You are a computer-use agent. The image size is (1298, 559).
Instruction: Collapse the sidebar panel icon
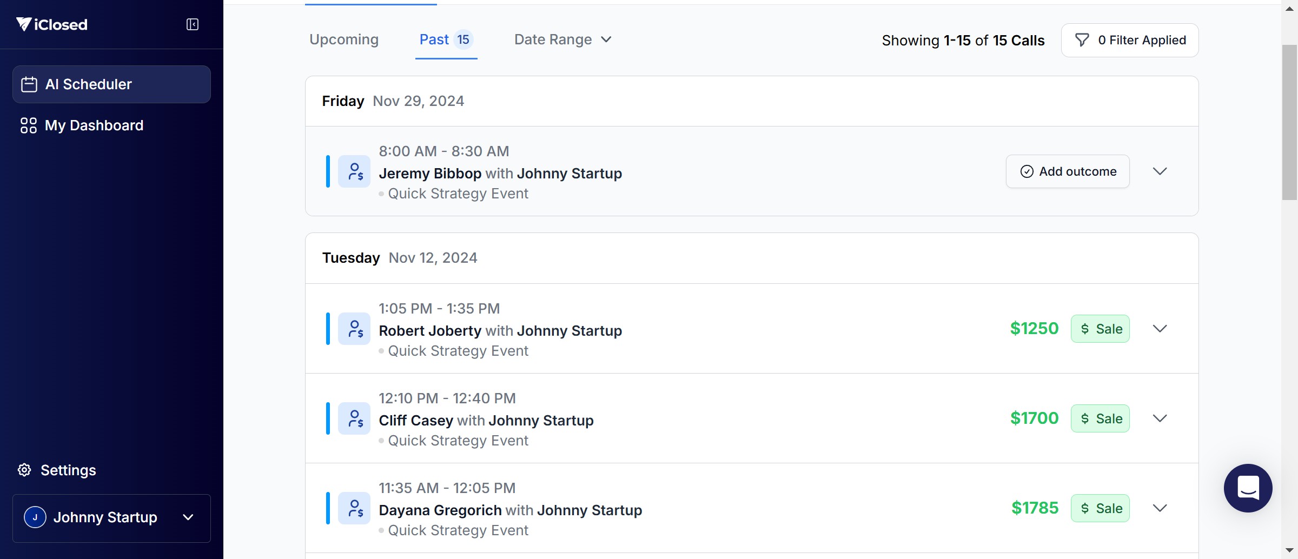click(193, 24)
